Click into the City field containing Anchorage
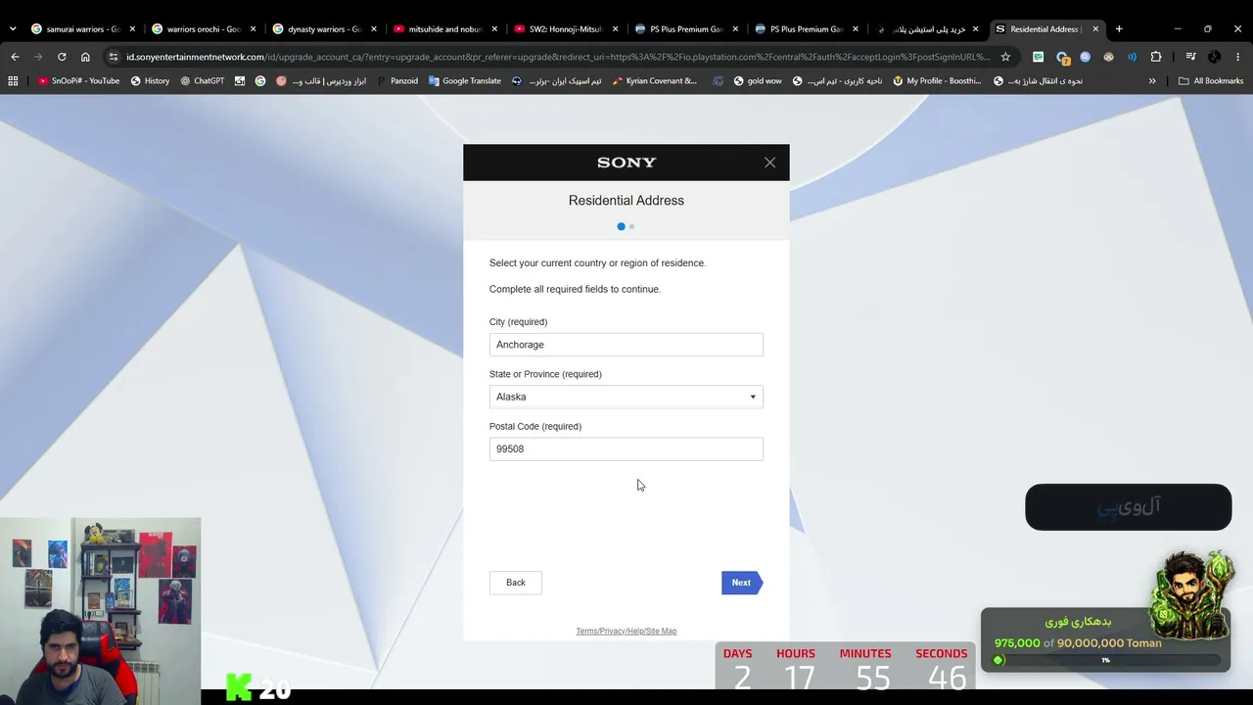 [626, 345]
